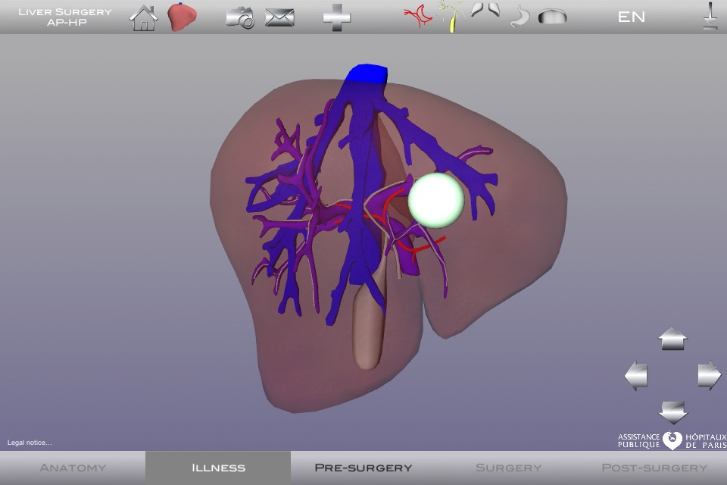The width and height of the screenshot is (727, 485).
Task: Switch language with EN button
Action: 632,17
